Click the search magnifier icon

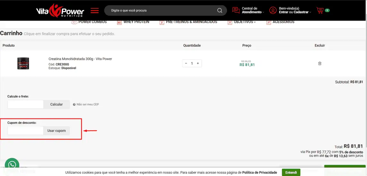(x=220, y=11)
